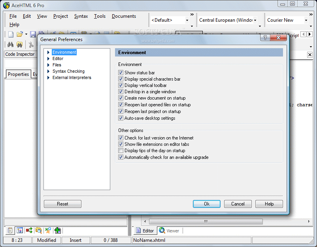This screenshot has height=247, width=317.
Task: Click the Find binoculars icon
Action: 11,45
